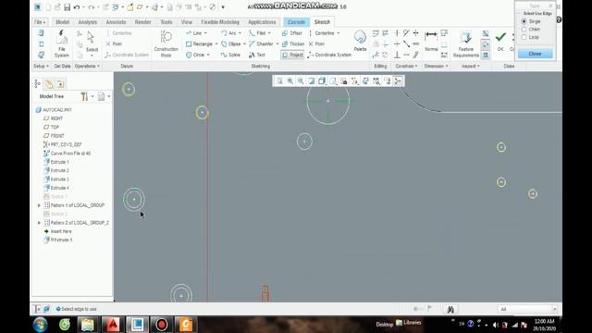The width and height of the screenshot is (592, 333).
Task: Open the Rectangle tool dropdown arrow
Action: click(x=216, y=44)
